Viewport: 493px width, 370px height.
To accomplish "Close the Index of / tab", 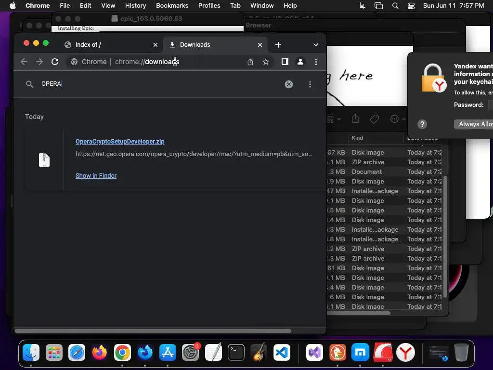I will click(x=156, y=45).
